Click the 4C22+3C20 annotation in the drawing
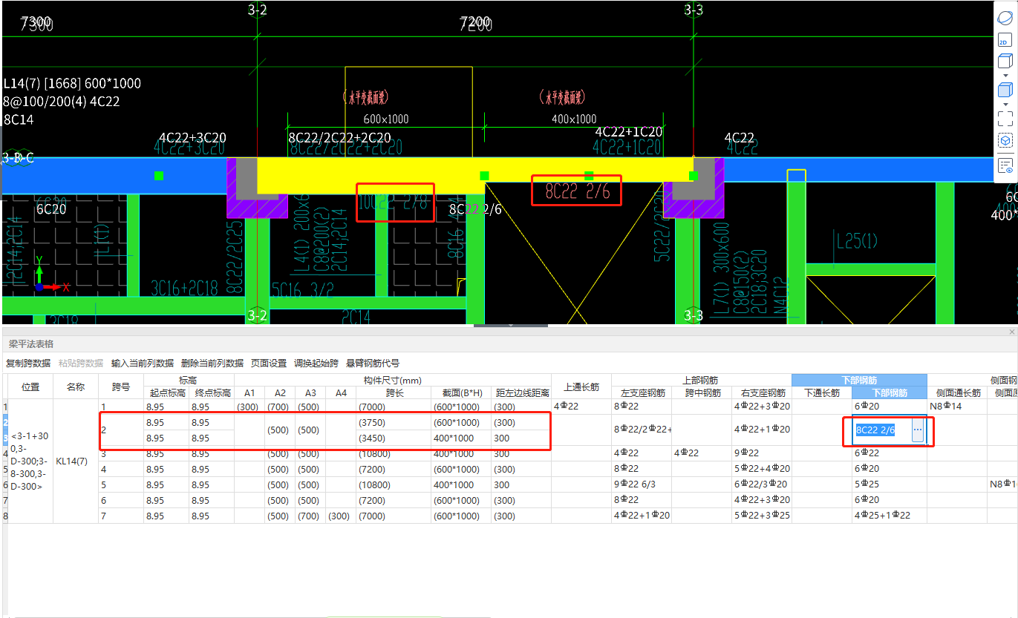 192,138
